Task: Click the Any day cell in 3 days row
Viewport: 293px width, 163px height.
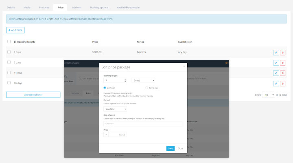Action: pos(182,52)
